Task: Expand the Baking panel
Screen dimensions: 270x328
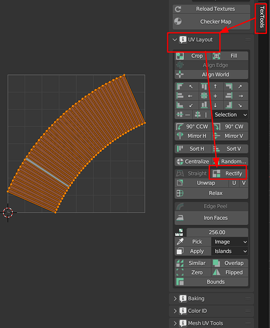Action: [175, 299]
